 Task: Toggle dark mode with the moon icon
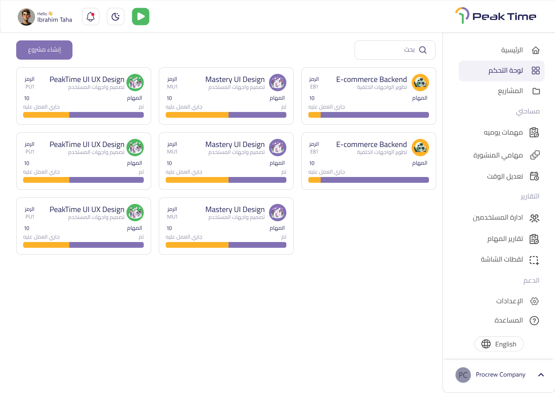click(116, 17)
